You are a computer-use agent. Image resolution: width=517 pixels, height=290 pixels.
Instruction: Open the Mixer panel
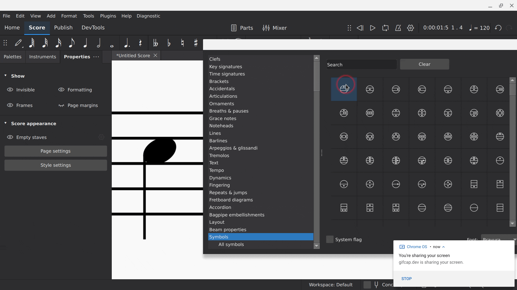275,28
